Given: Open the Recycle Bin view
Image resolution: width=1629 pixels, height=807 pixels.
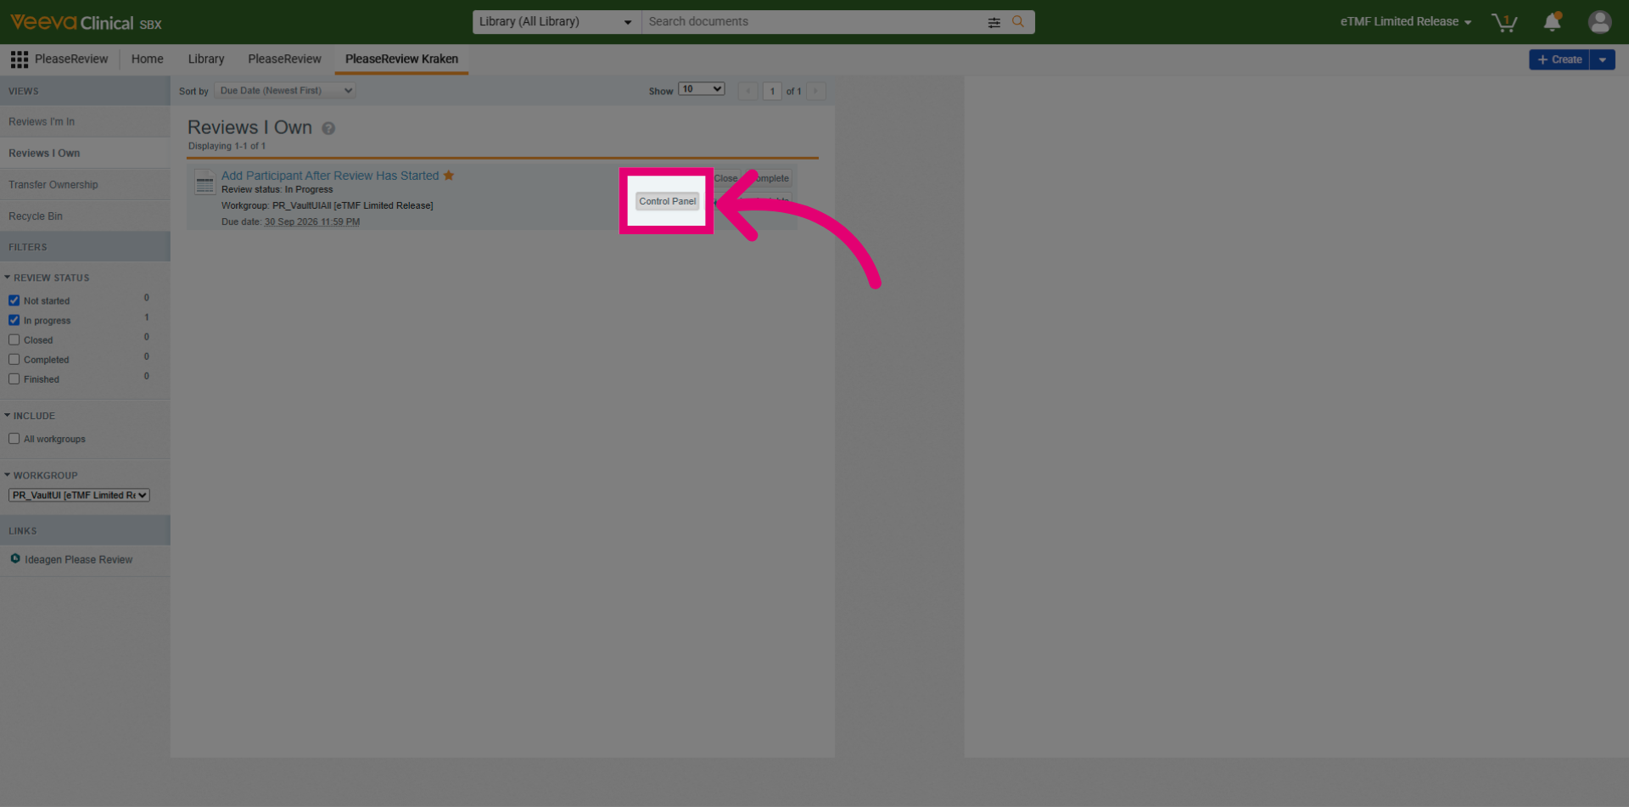Looking at the screenshot, I should [85, 216].
